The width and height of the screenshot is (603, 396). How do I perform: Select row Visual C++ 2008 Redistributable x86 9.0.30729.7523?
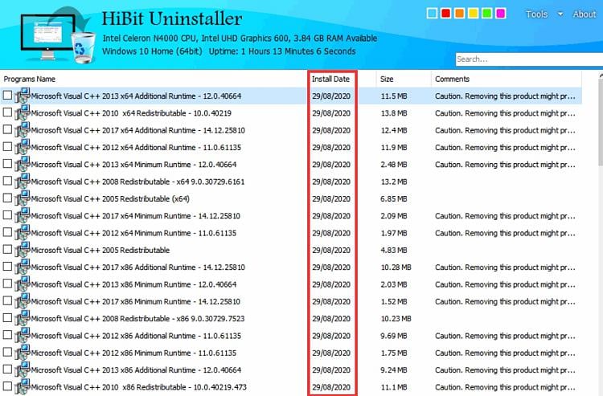pos(291,318)
